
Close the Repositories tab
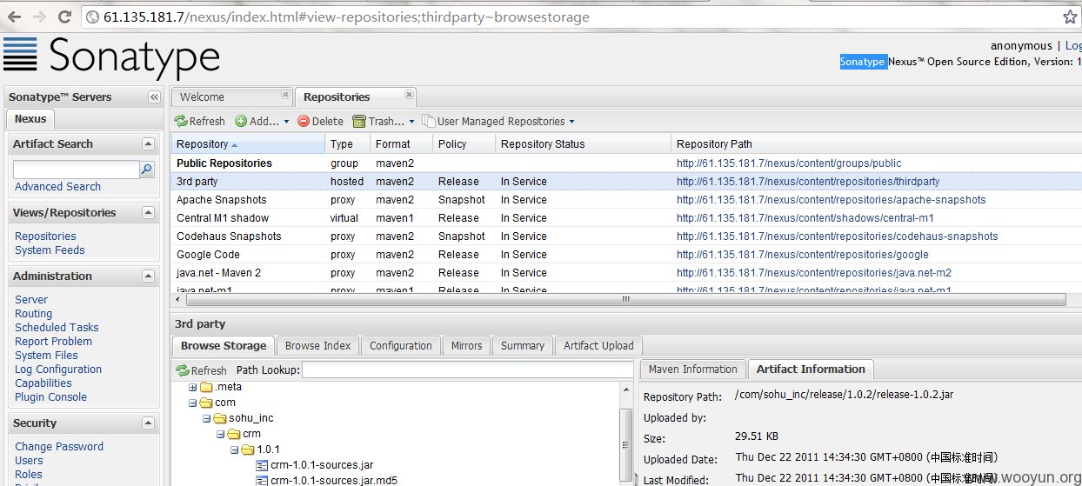[410, 94]
